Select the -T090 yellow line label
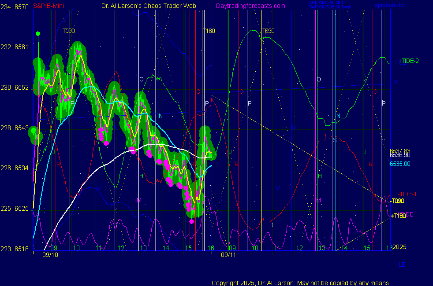The image size is (433, 286). click(397, 201)
